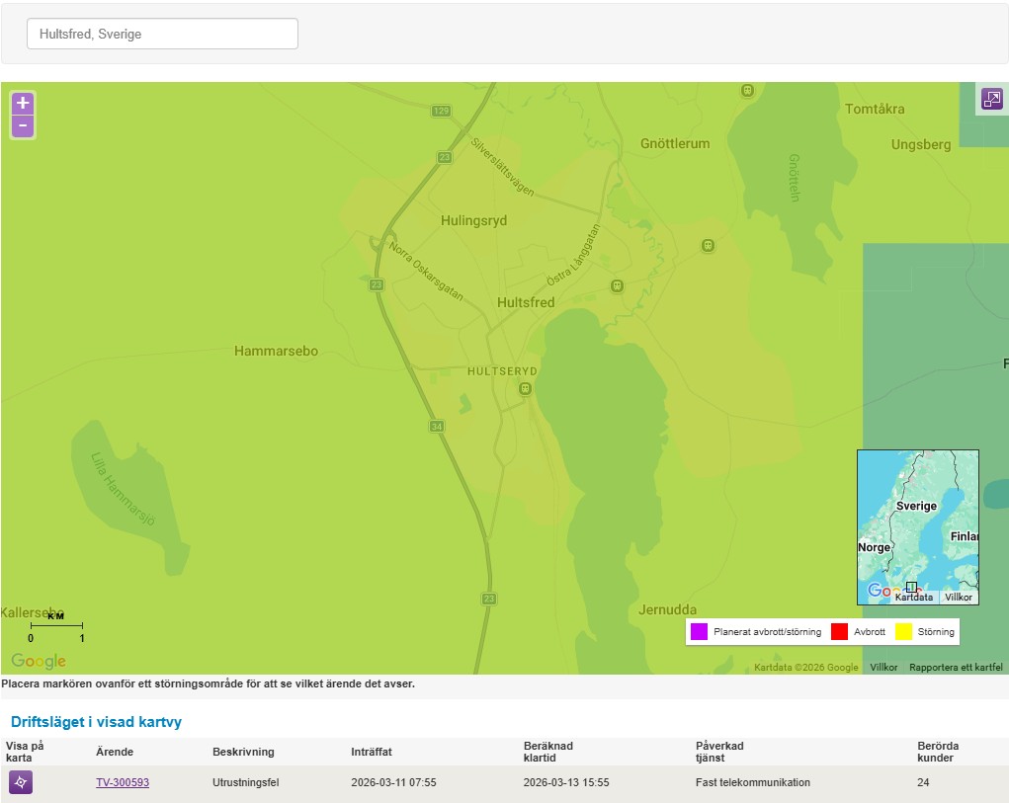Image resolution: width=1009 pixels, height=803 pixels.
Task: Zoom in on the map
Action: coord(23,104)
